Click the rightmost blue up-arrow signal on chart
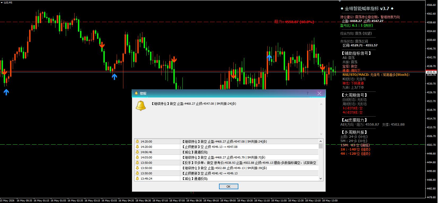 (x=269, y=58)
